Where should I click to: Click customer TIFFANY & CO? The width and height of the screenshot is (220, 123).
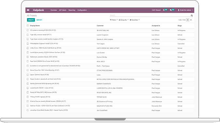tap(102, 97)
